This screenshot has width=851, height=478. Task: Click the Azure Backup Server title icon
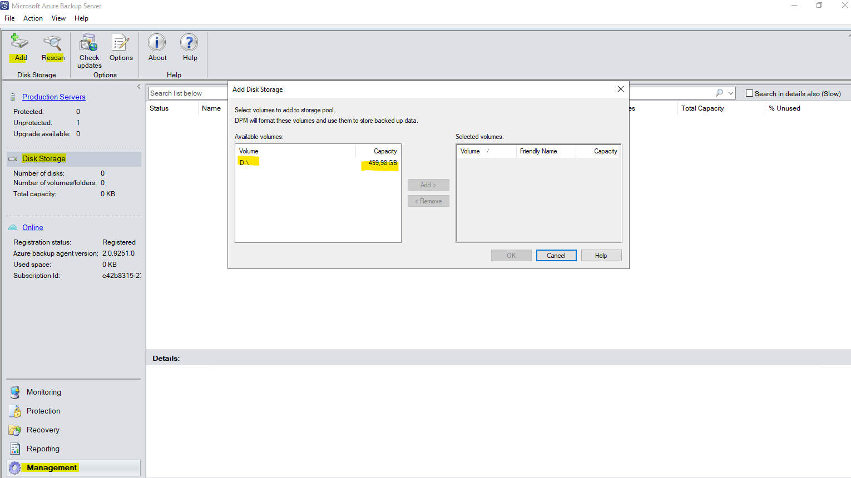pyautogui.click(x=4, y=6)
